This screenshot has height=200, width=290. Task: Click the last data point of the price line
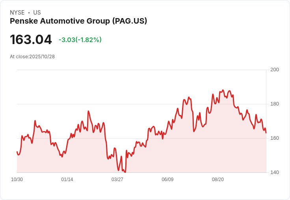pyautogui.click(x=266, y=133)
